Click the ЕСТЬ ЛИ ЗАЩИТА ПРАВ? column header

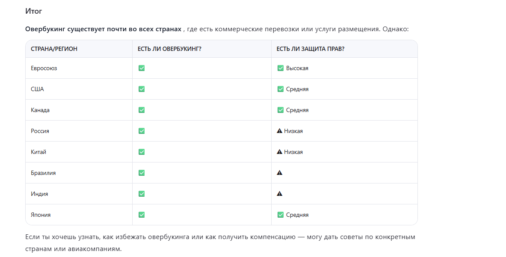[x=311, y=49]
